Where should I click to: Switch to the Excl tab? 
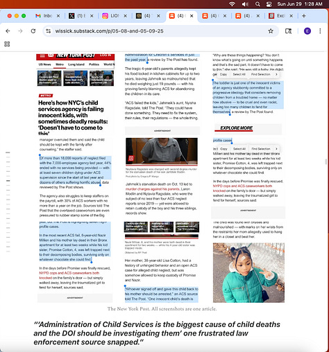277,16
